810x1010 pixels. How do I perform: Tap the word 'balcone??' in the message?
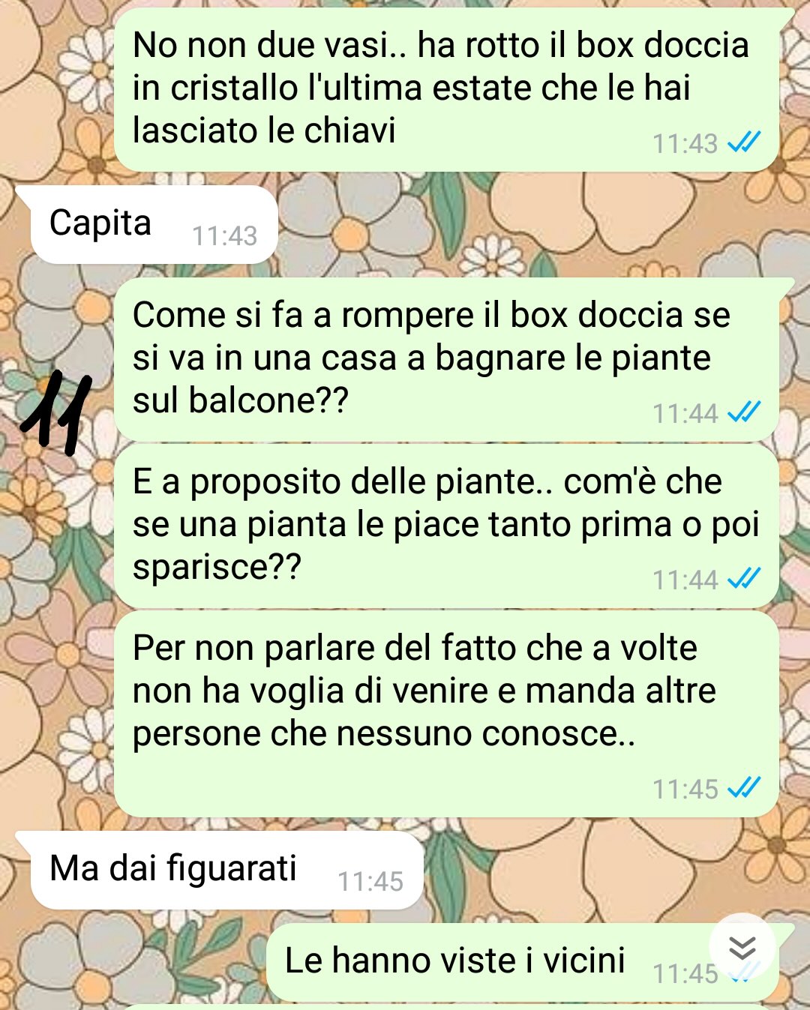[x=268, y=400]
